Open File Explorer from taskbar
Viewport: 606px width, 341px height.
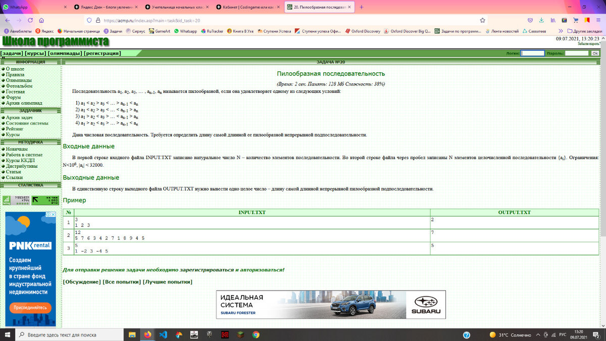tap(132, 334)
